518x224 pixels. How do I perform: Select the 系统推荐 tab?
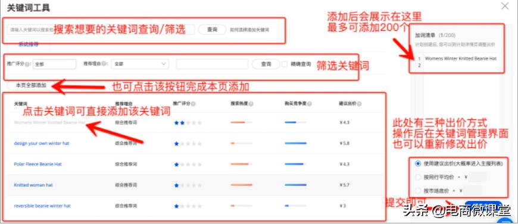(29, 43)
